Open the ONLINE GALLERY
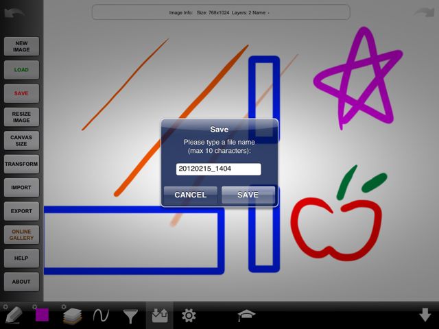 [x=21, y=234]
